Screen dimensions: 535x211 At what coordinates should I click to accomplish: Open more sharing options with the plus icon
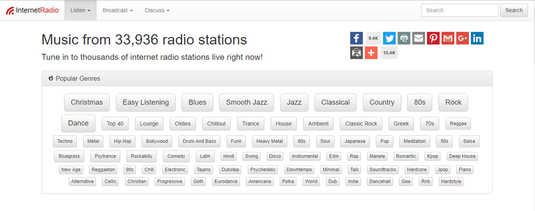371,53
